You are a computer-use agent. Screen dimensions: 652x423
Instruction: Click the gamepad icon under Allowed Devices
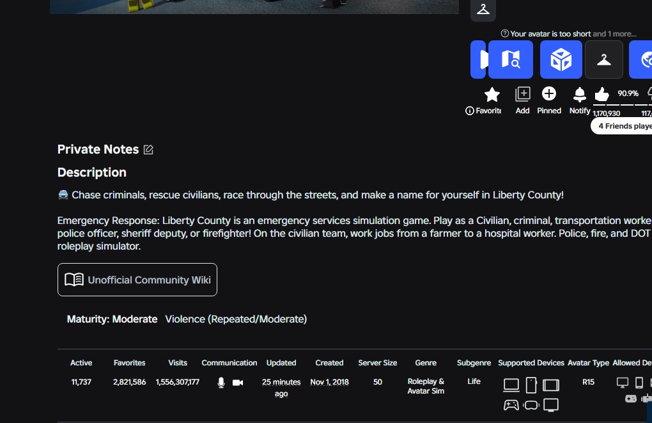631,399
